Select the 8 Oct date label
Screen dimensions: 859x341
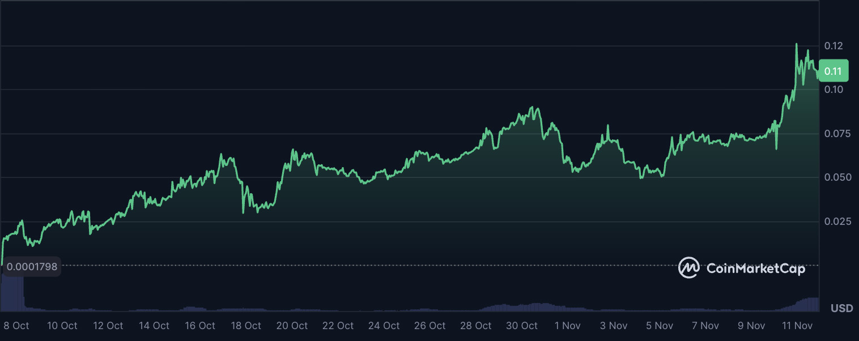[x=16, y=326]
